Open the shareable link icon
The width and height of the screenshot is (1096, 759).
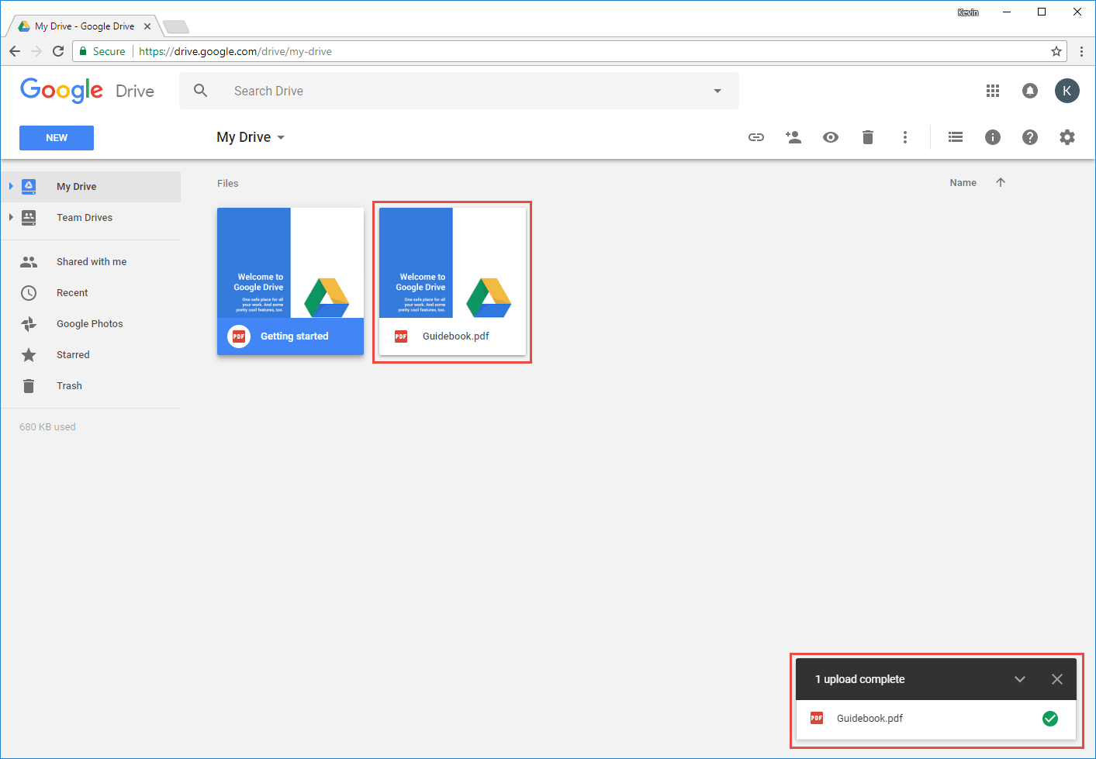756,137
